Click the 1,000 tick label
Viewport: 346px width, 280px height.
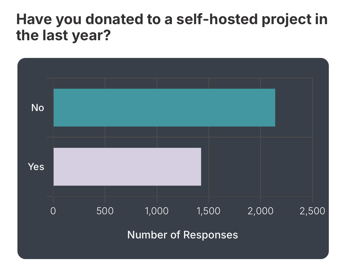click(157, 211)
